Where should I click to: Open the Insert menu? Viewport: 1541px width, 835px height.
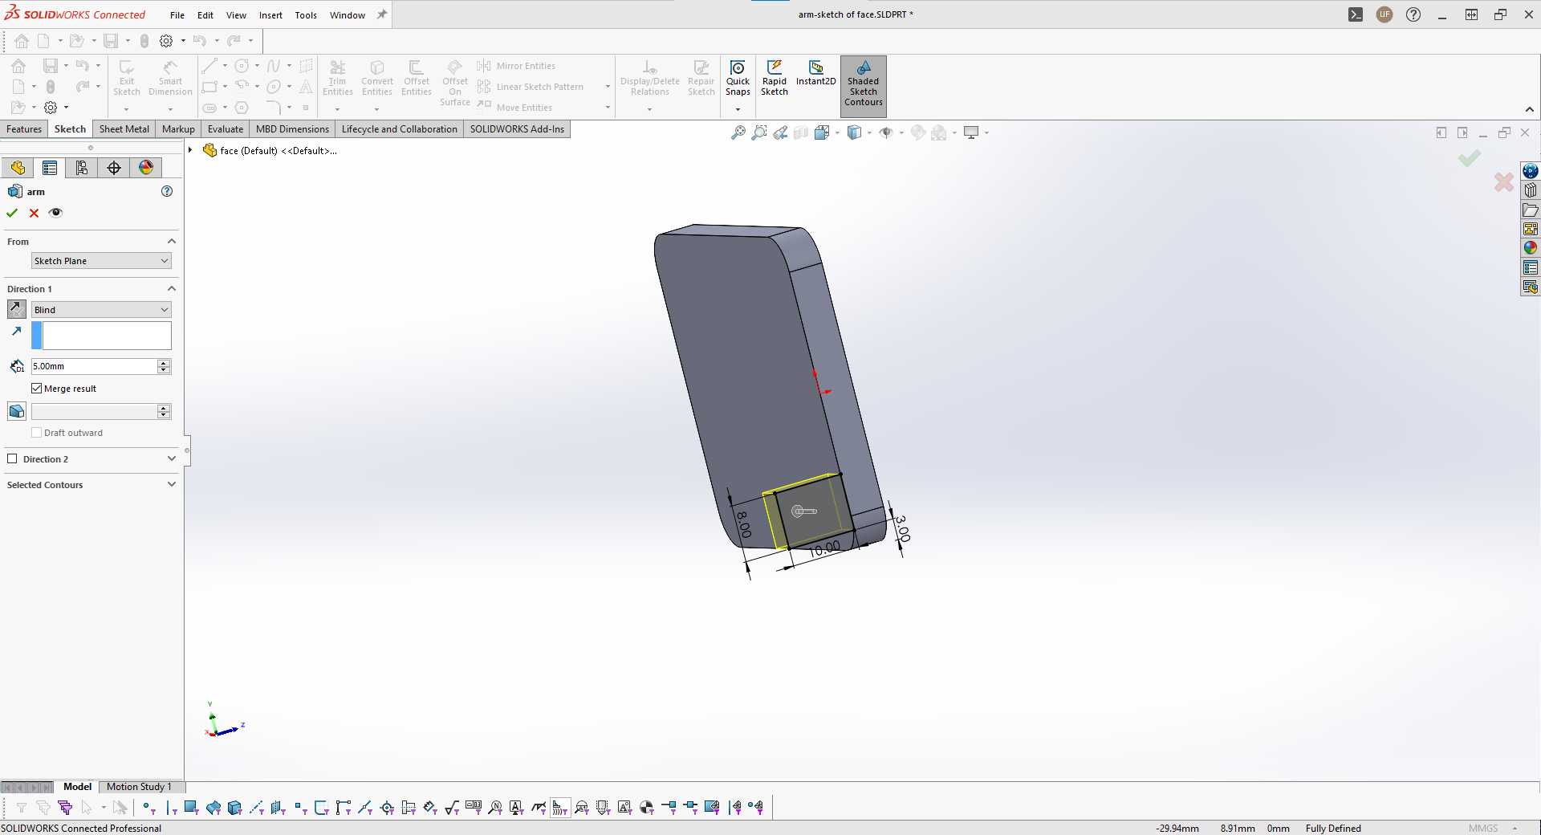pos(270,15)
